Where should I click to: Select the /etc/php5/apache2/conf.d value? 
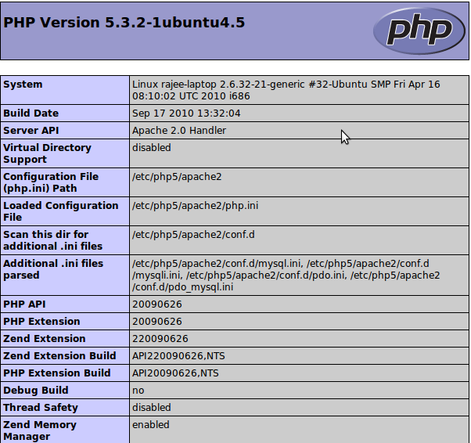pyautogui.click(x=193, y=235)
